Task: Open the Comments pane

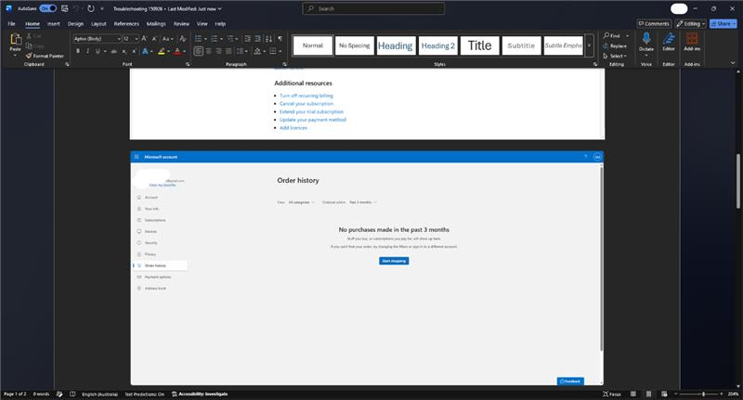Action: pos(654,24)
